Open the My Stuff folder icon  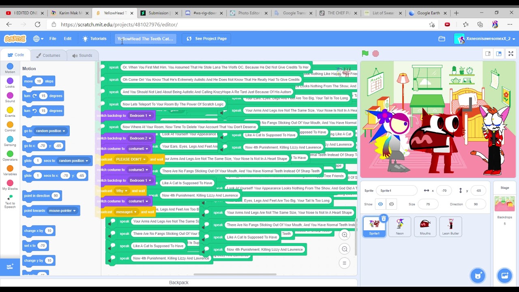pos(442,39)
